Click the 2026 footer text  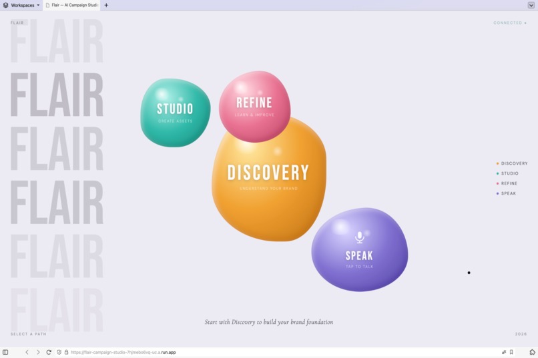click(x=521, y=334)
